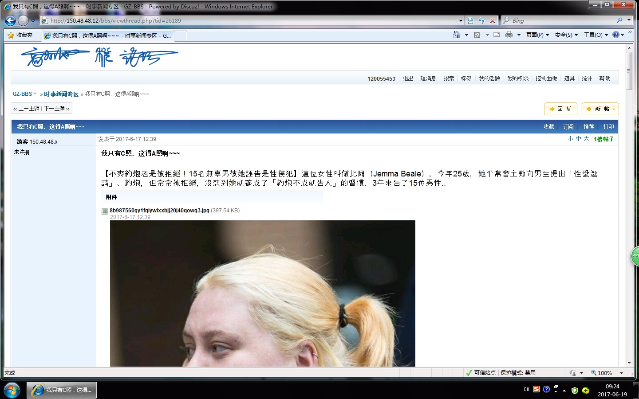Image resolution: width=639 pixels, height=399 pixels.
Task: Click the RSS feeds icon
Action: (477, 35)
